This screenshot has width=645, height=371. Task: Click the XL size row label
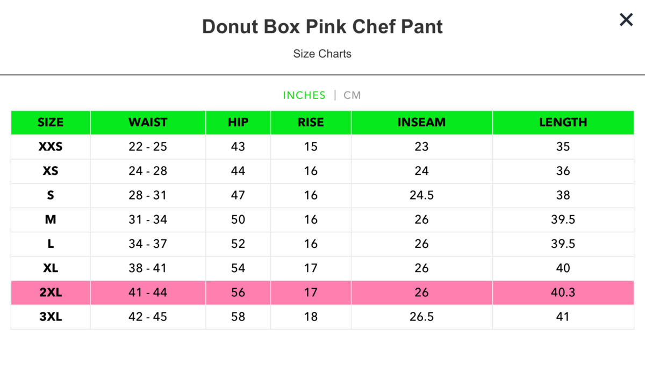51,268
